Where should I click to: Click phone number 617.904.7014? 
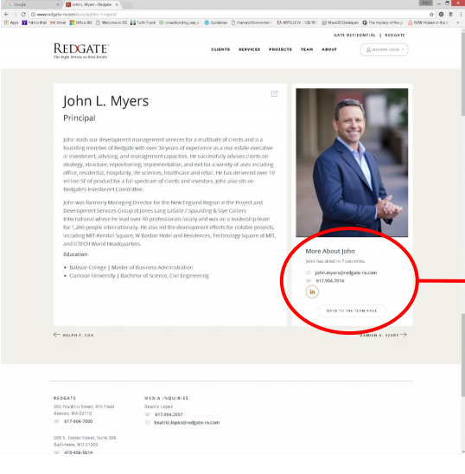pos(330,281)
